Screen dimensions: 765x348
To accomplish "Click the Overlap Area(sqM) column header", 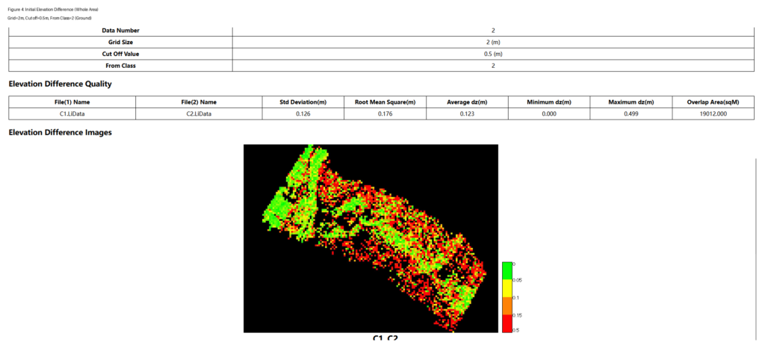I will tap(712, 102).
